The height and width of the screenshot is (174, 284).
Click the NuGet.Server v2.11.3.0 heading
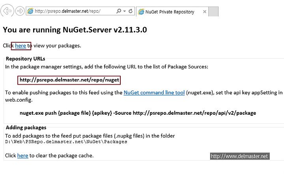[75, 30]
